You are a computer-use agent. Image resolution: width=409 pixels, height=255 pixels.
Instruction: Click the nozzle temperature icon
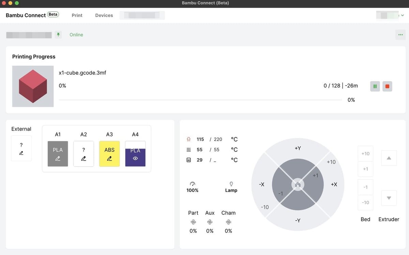coord(188,139)
